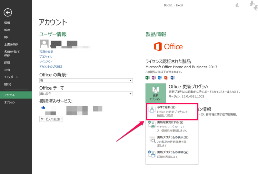Click the 製品情報 heading
Viewport: 258px width, 174px height.
tap(156, 34)
